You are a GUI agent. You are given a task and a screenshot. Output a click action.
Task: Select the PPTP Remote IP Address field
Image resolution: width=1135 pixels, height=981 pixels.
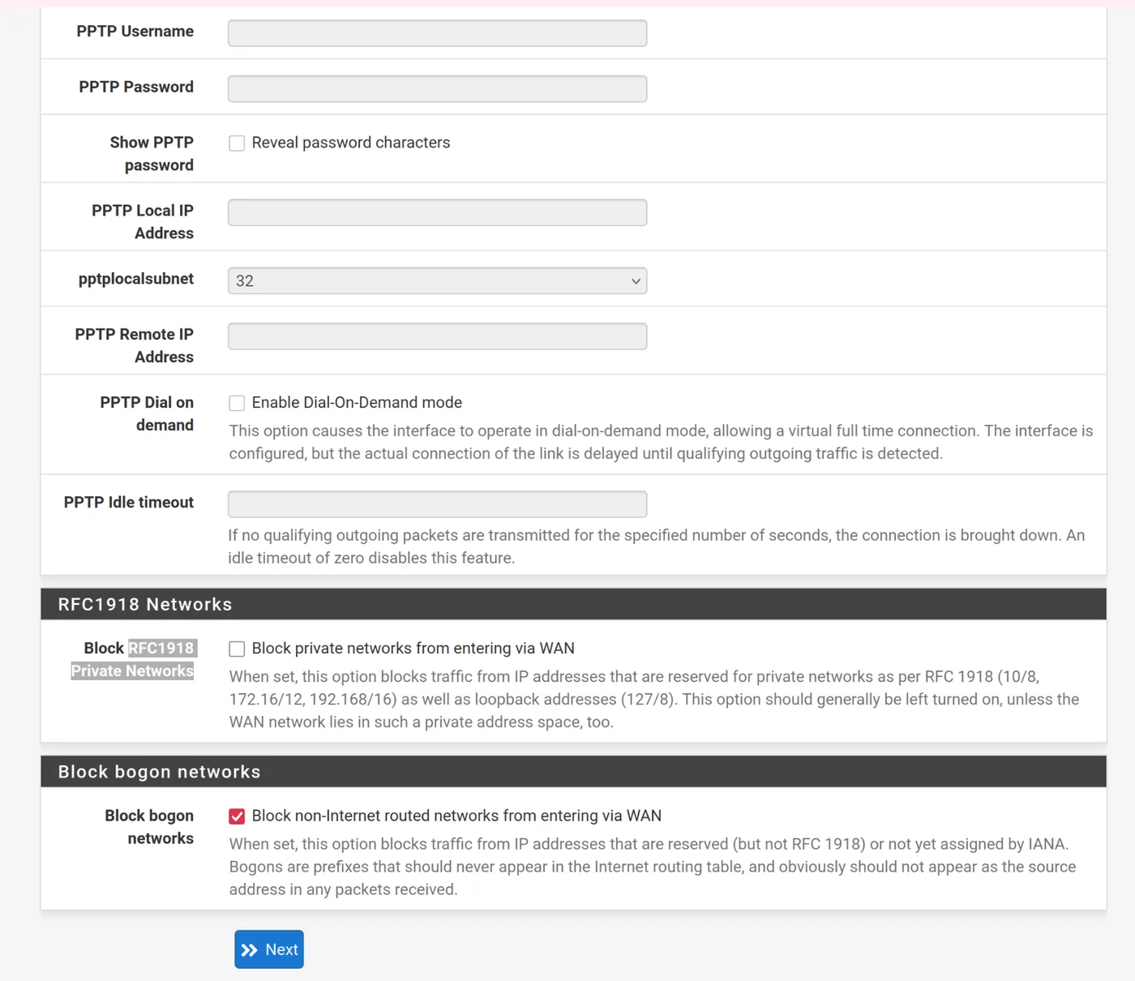coord(436,336)
